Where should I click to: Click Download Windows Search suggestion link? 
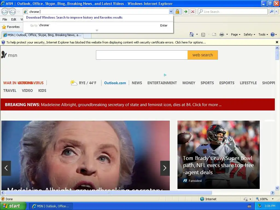click(74, 17)
